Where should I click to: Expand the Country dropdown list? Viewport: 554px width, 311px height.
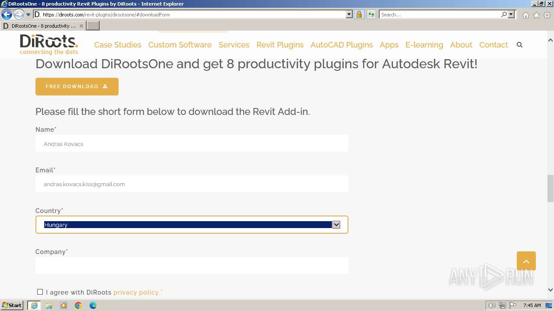click(336, 225)
